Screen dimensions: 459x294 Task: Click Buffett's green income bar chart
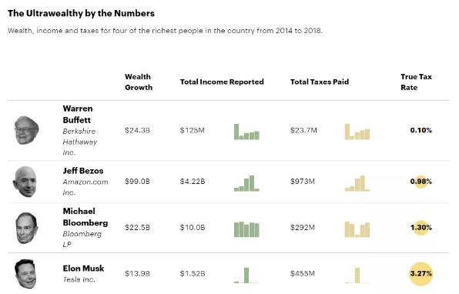click(246, 132)
